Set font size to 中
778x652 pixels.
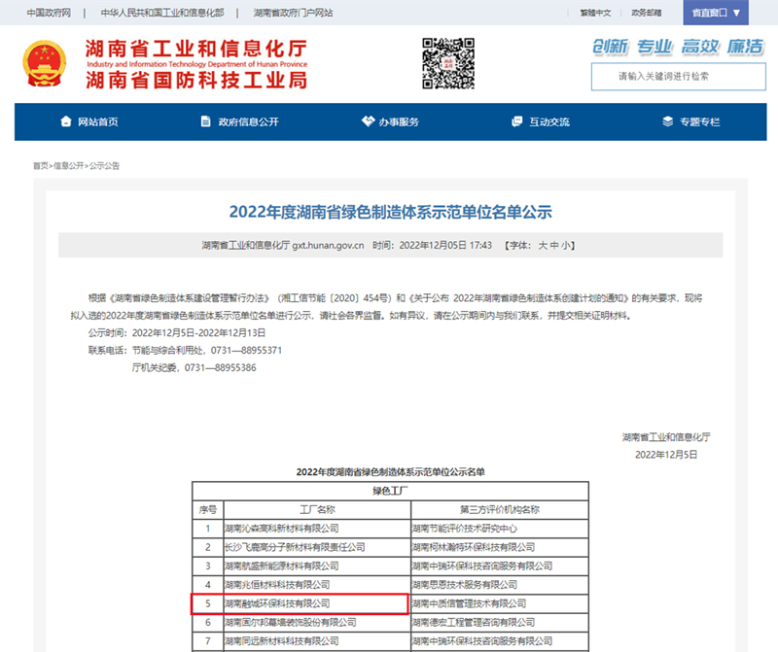click(554, 246)
